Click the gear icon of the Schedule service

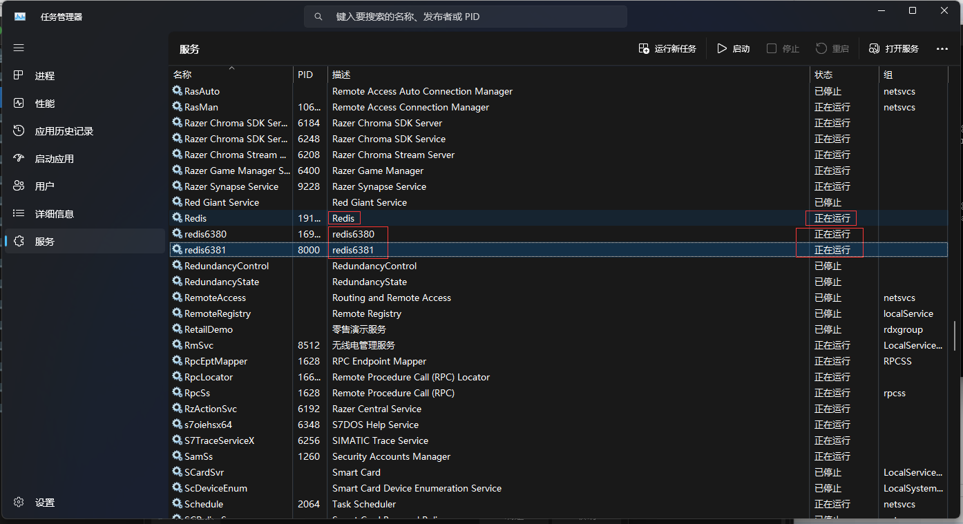point(177,504)
